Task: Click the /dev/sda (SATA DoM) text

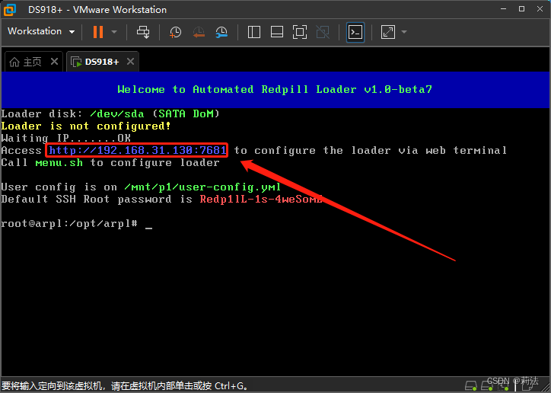Action: pyautogui.click(x=154, y=114)
